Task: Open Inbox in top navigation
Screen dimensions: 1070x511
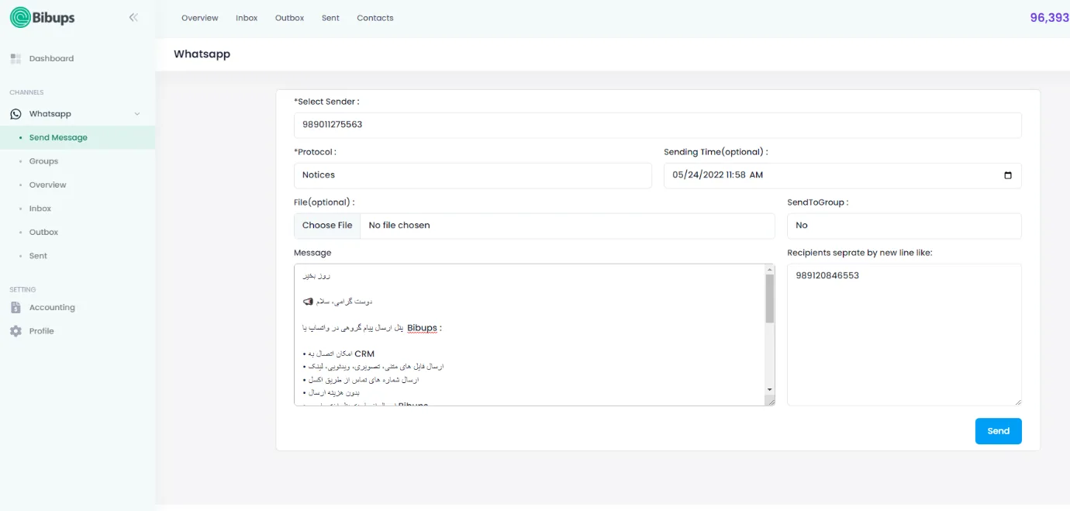Action: pyautogui.click(x=247, y=18)
